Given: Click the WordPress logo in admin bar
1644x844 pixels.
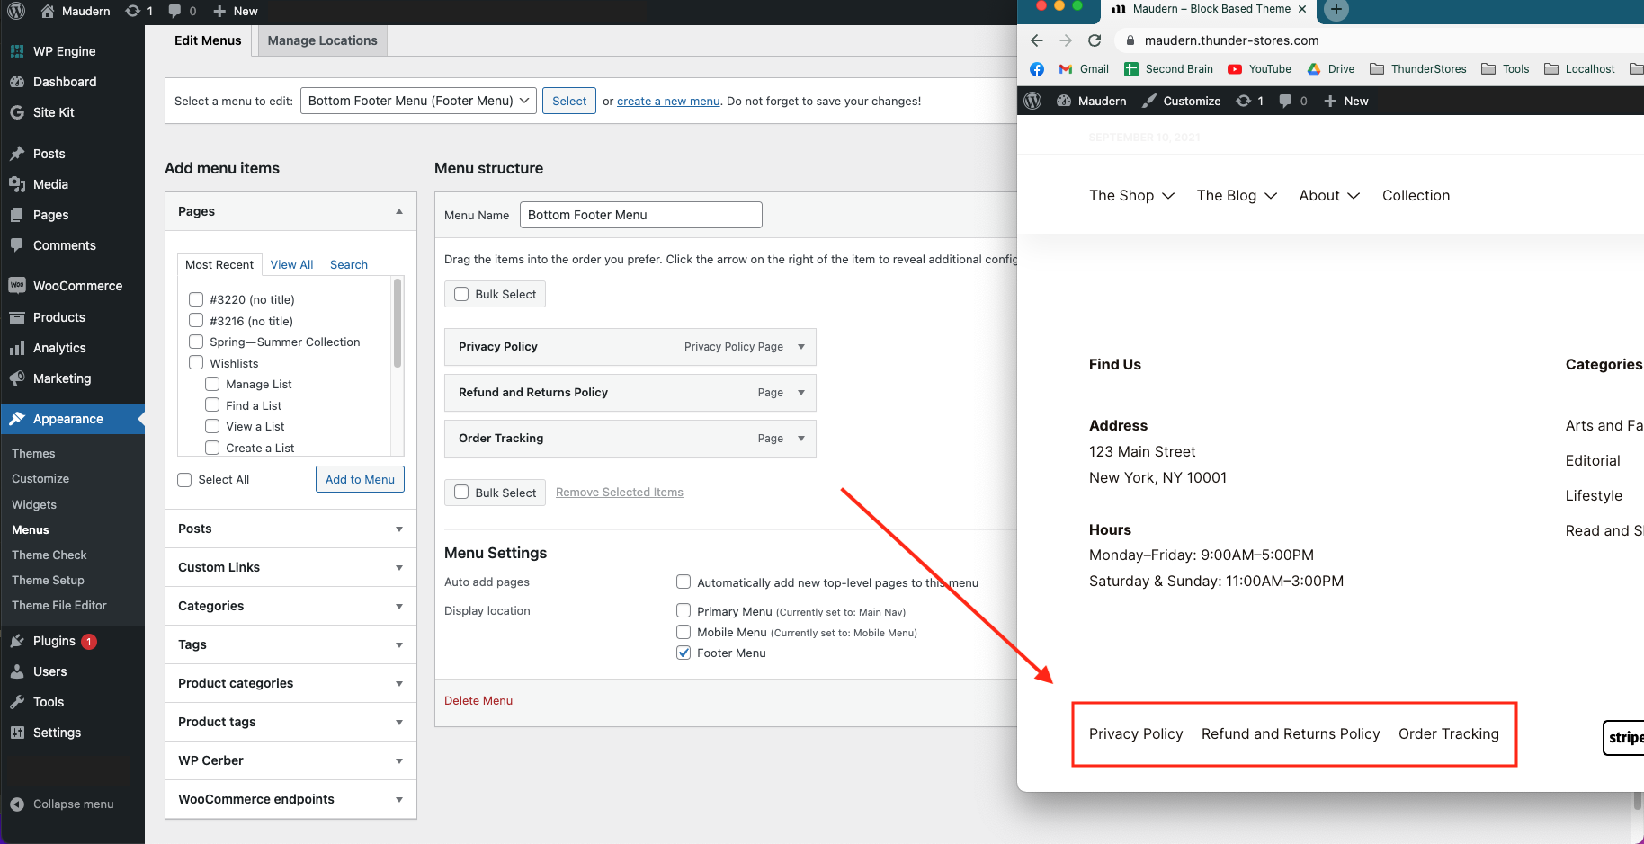Looking at the screenshot, I should tap(16, 11).
